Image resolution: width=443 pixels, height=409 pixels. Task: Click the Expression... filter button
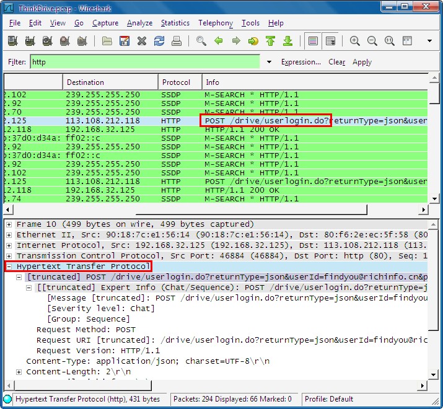[x=301, y=62]
